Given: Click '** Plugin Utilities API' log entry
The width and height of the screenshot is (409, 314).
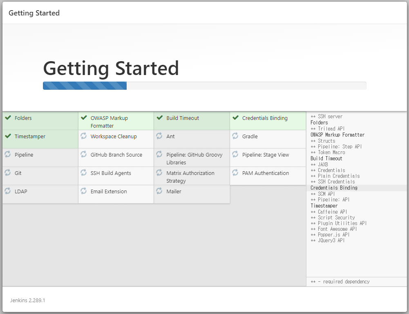Looking at the screenshot, I should click(339, 223).
